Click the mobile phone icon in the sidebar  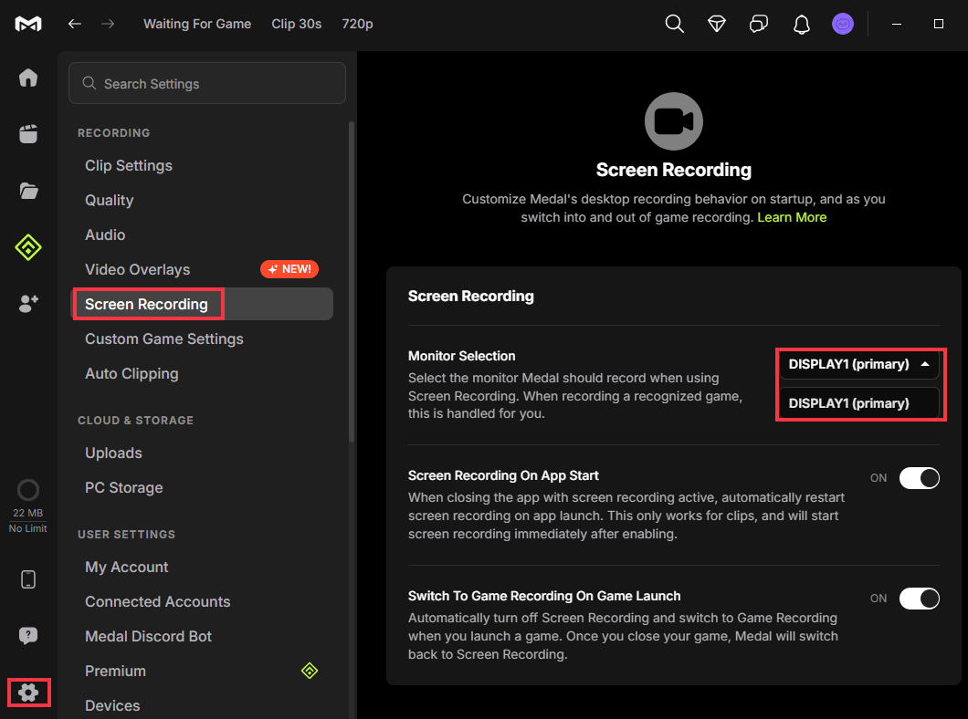[28, 579]
